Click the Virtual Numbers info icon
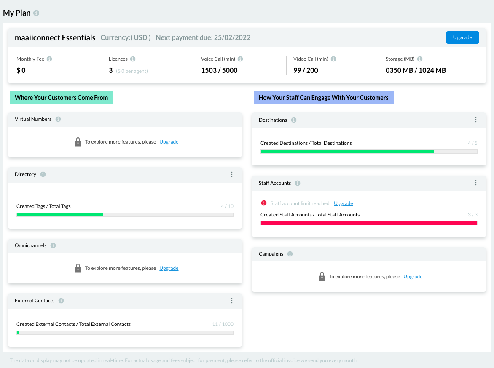This screenshot has height=368, width=494. click(58, 119)
